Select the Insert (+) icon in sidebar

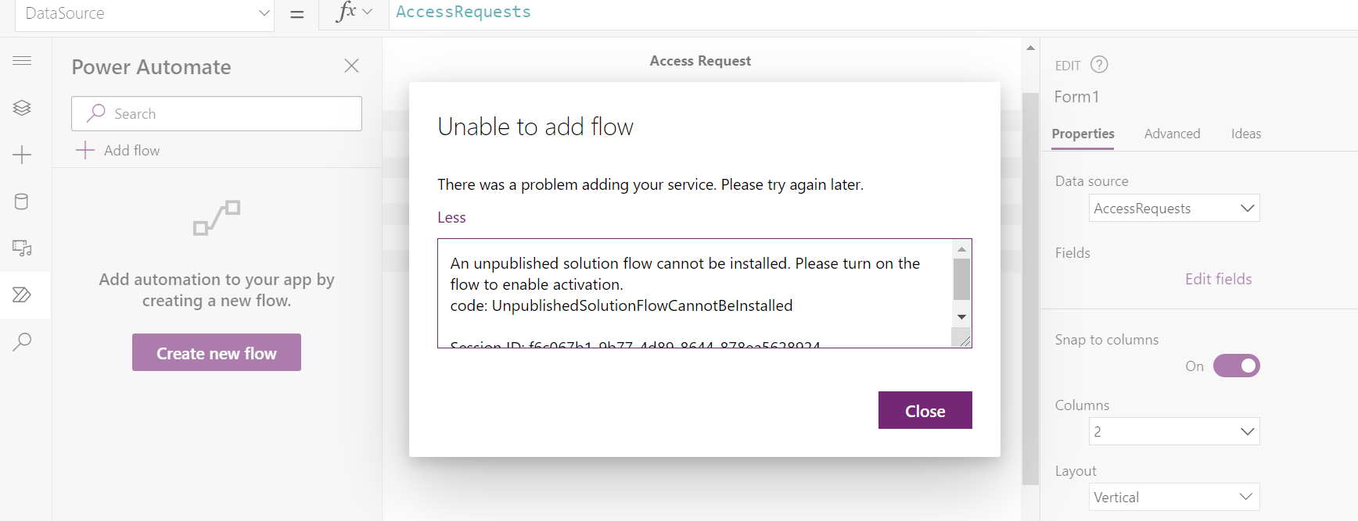tap(22, 155)
